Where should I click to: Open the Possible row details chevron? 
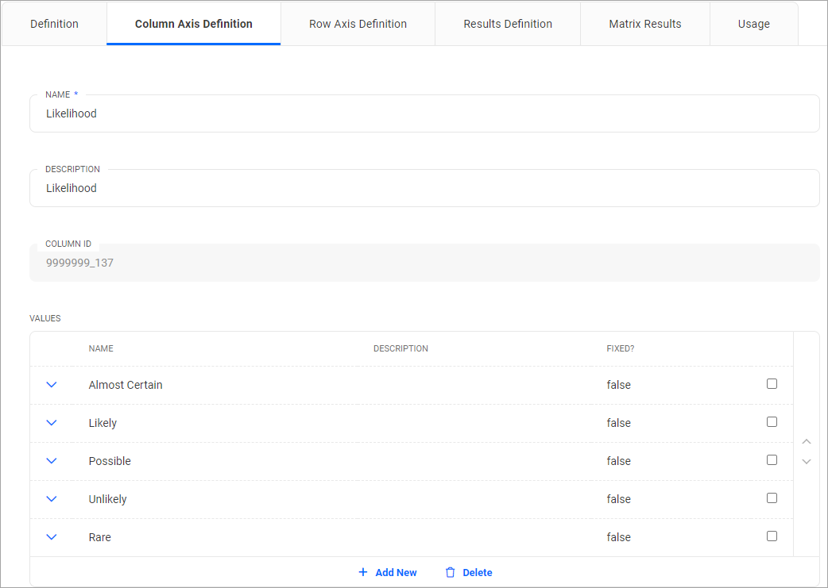(x=52, y=461)
